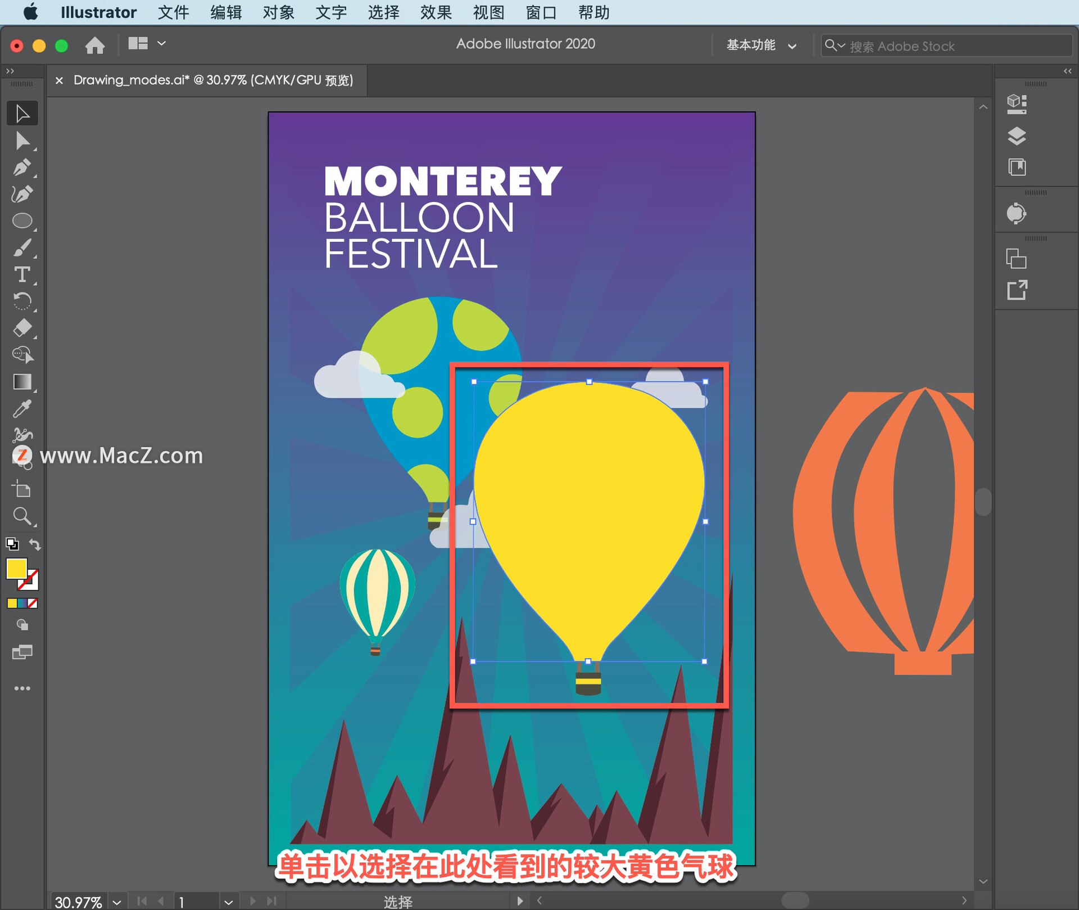Viewport: 1079px width, 910px height.
Task: Activate the Type tool
Action: click(x=22, y=275)
